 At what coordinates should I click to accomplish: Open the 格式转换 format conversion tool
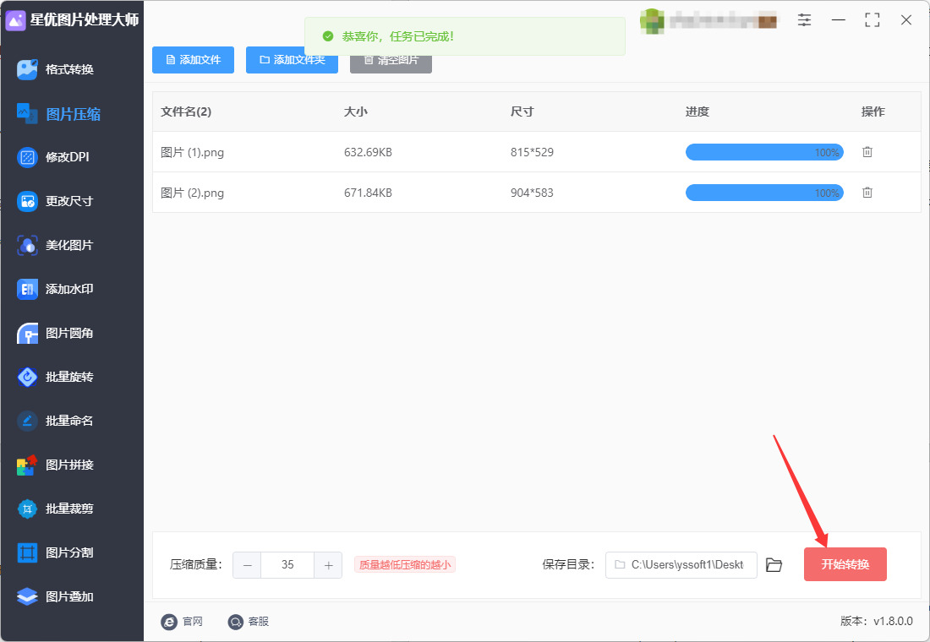[55, 69]
